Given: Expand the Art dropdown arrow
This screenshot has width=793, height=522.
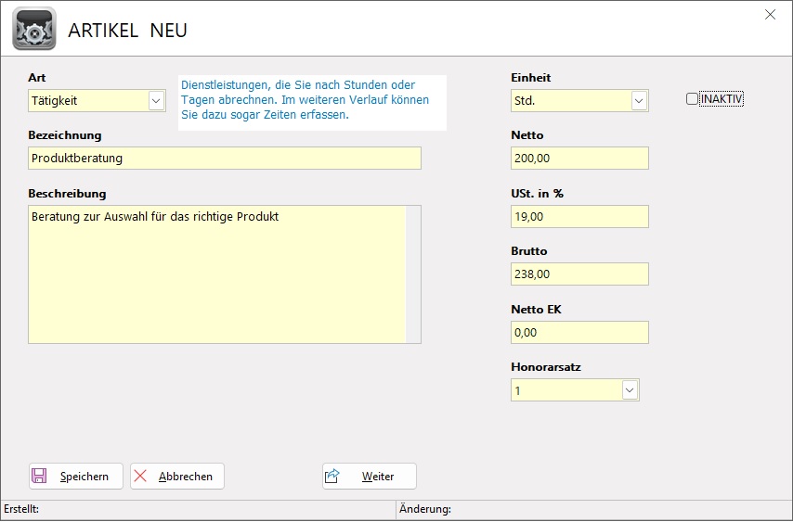Looking at the screenshot, I should click(156, 101).
